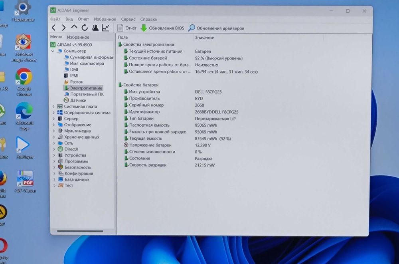The width and height of the screenshot is (399, 264).
Task: Click the Отчёт report toolbar button
Action: (127, 28)
